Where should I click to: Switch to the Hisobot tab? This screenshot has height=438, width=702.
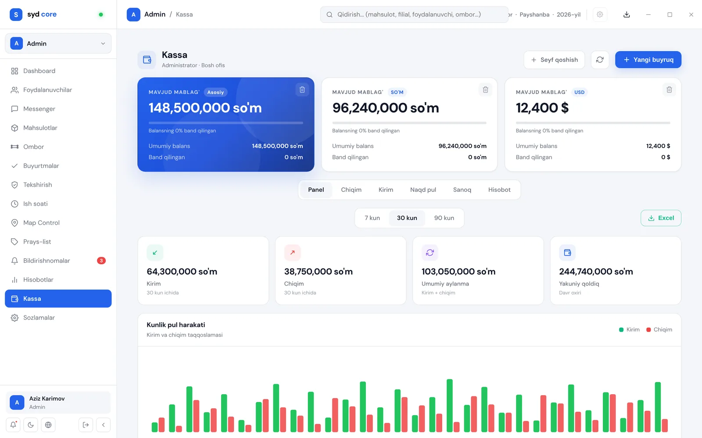[x=499, y=190]
